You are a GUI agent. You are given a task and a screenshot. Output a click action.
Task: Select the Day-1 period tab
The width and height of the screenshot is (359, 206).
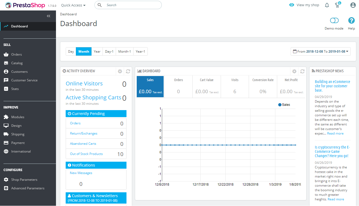109,52
